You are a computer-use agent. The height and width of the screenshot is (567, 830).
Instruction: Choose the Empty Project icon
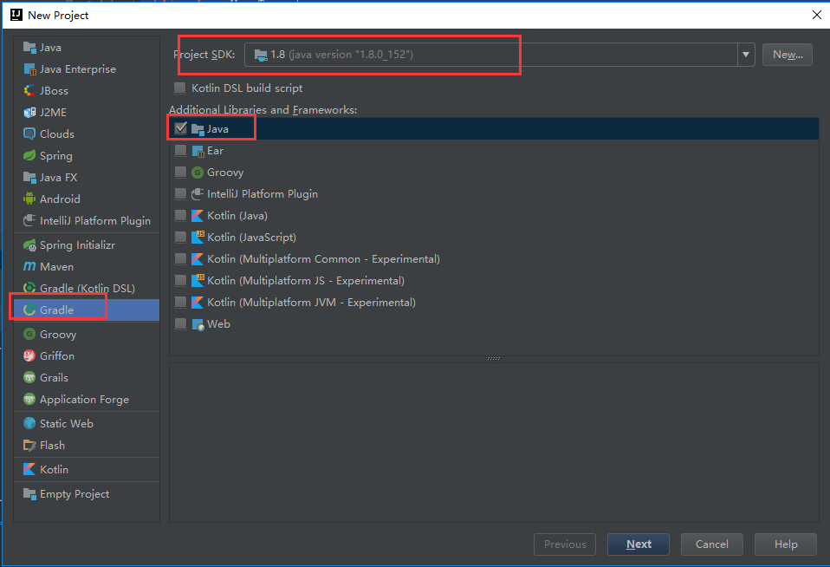pyautogui.click(x=29, y=494)
